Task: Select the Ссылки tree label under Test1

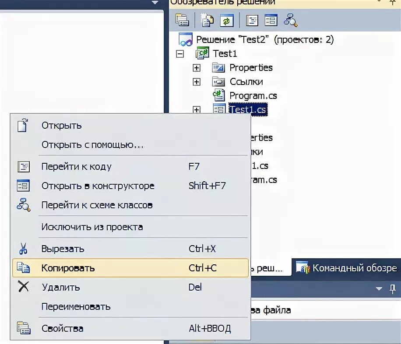Action: click(246, 81)
